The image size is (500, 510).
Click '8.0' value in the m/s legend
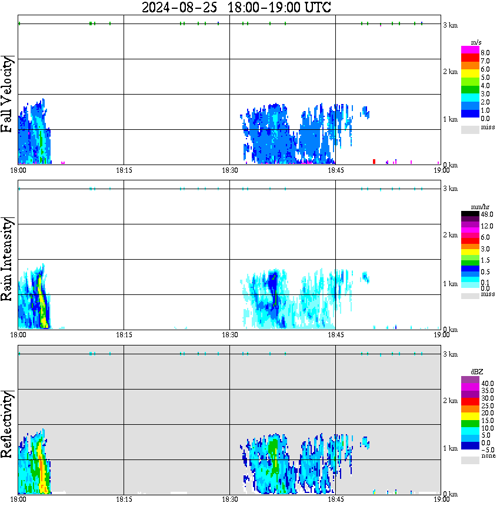(x=485, y=53)
